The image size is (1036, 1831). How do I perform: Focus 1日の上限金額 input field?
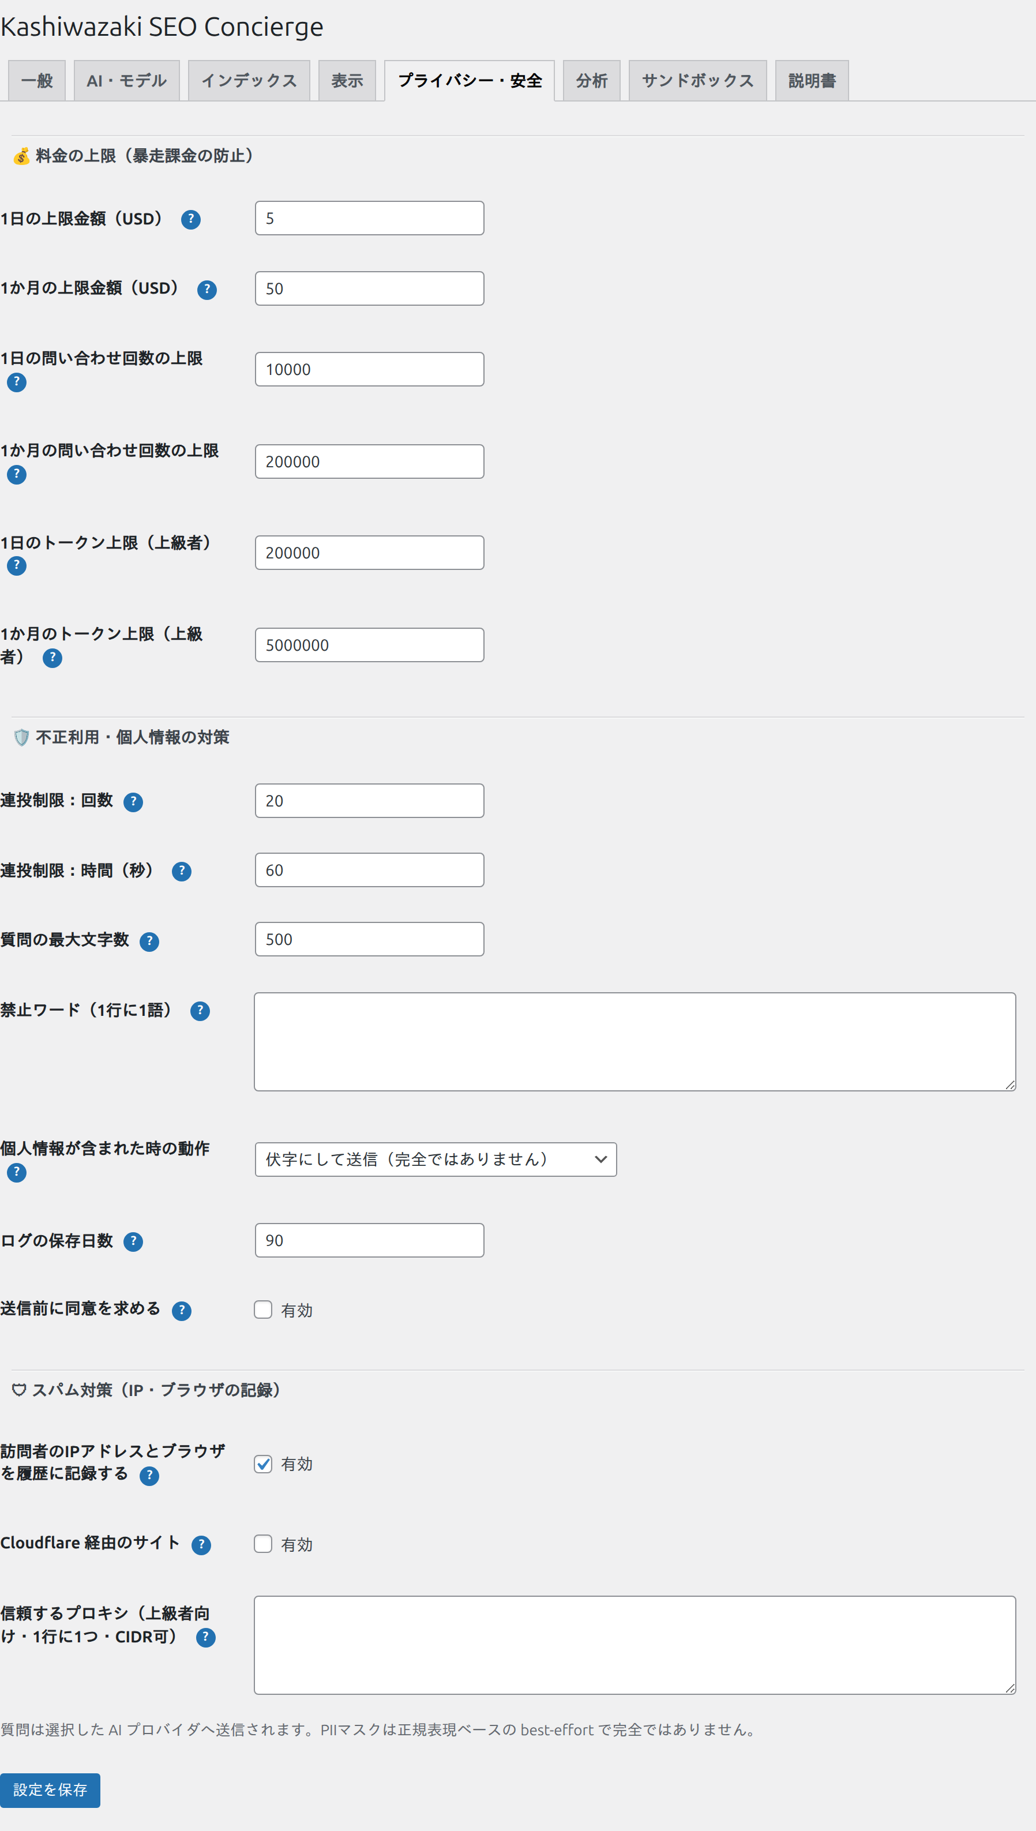pos(369,219)
